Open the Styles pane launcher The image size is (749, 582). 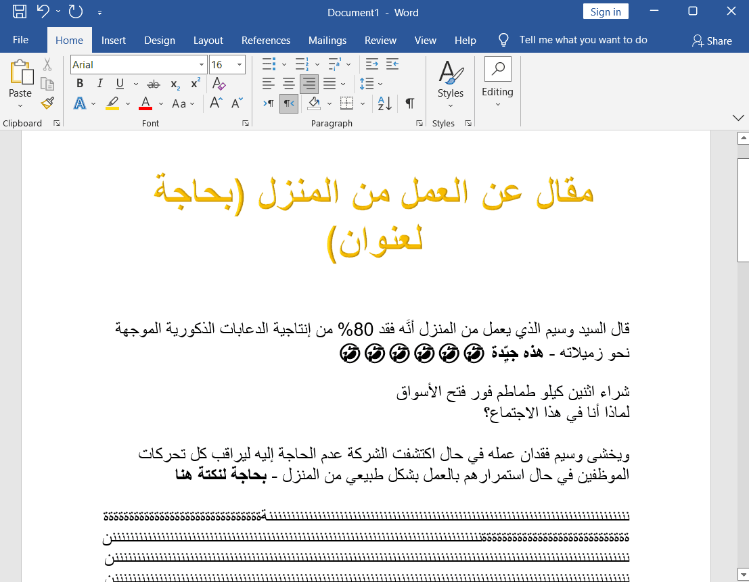(x=468, y=124)
